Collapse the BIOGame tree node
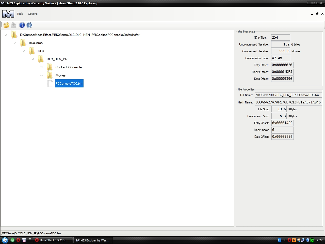 15,43
